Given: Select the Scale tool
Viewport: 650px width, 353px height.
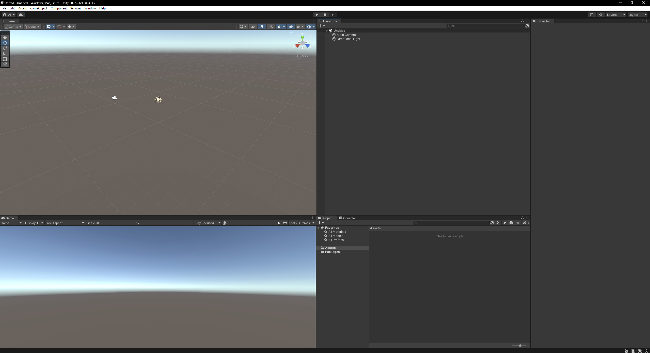Looking at the screenshot, I should point(5,54).
